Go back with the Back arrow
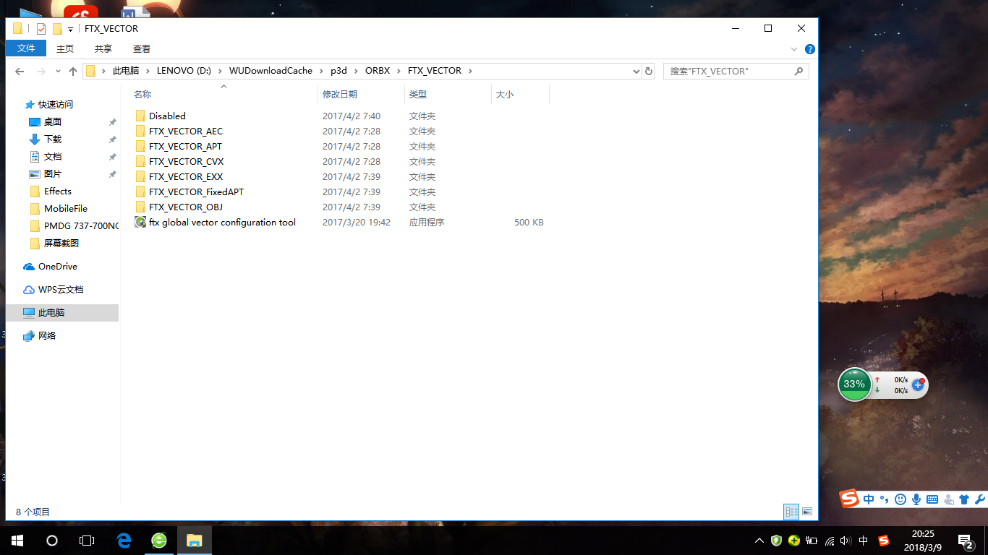988x555 pixels. coord(20,71)
